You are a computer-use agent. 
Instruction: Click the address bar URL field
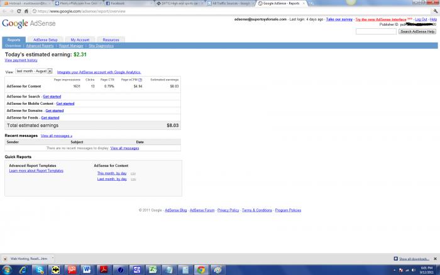230,11
